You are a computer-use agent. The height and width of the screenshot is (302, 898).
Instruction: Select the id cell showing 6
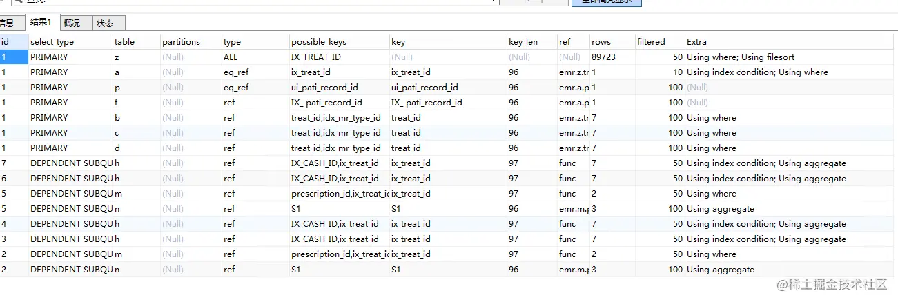(x=14, y=178)
